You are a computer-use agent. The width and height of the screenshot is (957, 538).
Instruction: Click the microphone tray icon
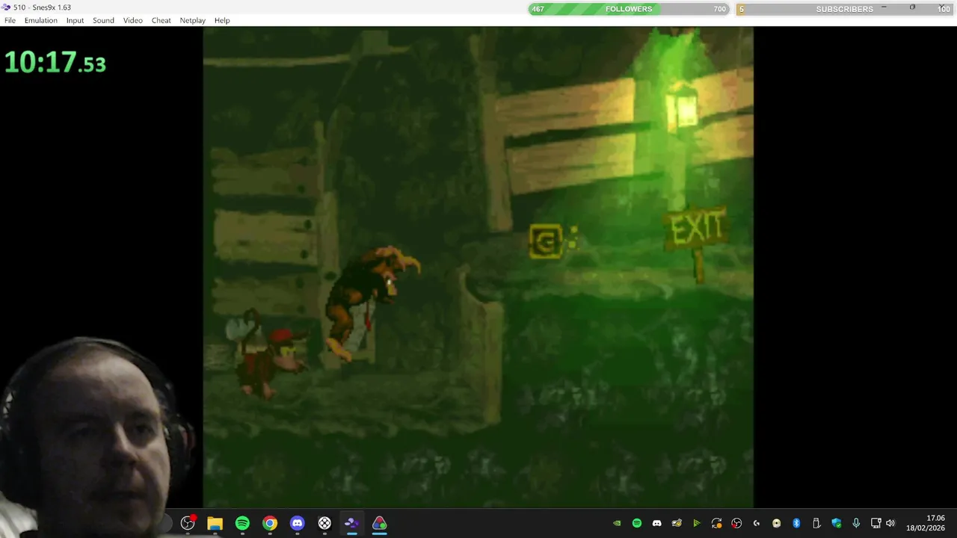(856, 523)
